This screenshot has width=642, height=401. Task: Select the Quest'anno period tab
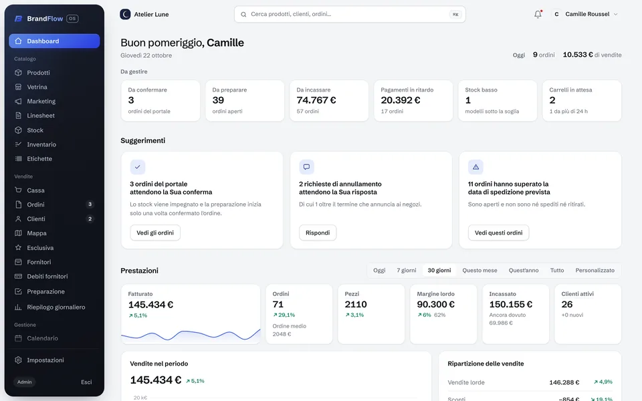point(524,271)
